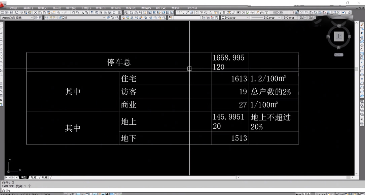Open the 编辑(E) menu

coord(28,8)
